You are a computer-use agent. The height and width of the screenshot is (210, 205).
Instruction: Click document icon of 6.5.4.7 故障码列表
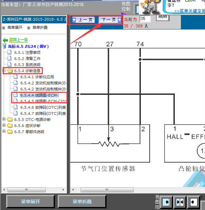coord(16,113)
